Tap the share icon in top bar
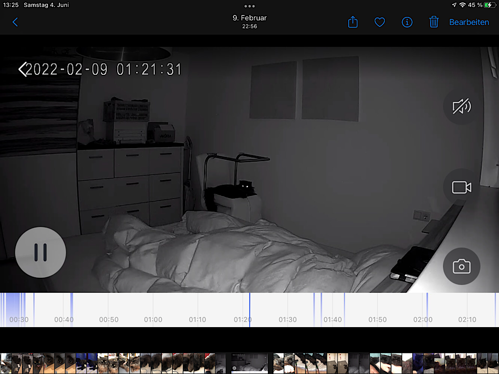 [353, 22]
